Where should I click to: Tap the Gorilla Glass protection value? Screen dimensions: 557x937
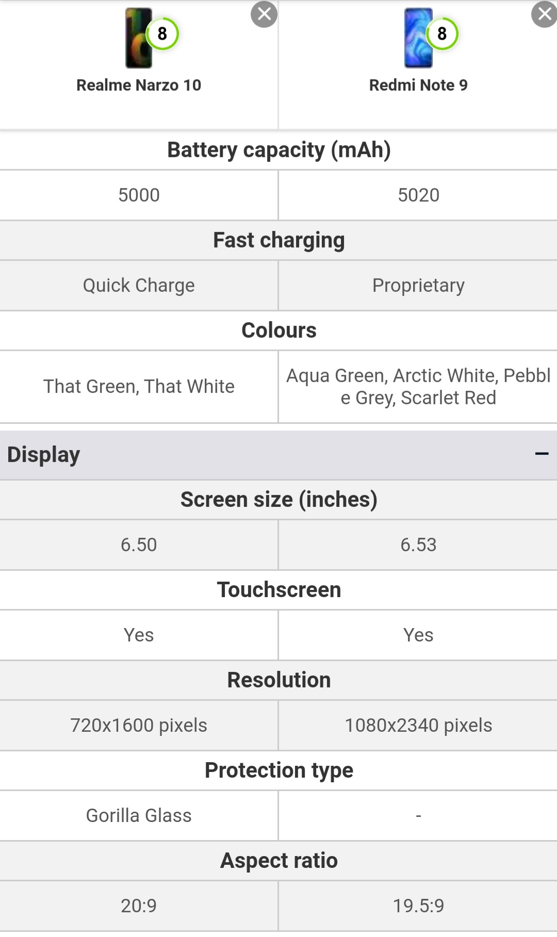pyautogui.click(x=139, y=815)
